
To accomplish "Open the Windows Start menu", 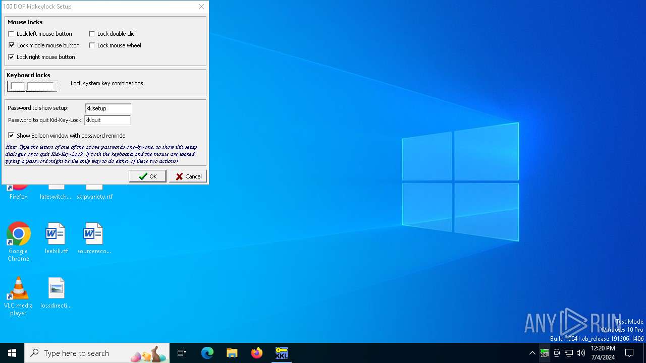I will 12,353.
